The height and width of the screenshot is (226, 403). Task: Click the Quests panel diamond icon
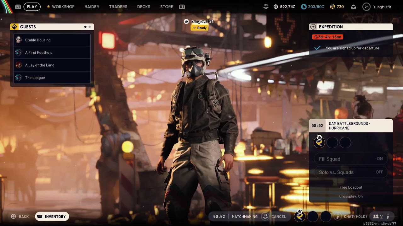pyautogui.click(x=14, y=27)
